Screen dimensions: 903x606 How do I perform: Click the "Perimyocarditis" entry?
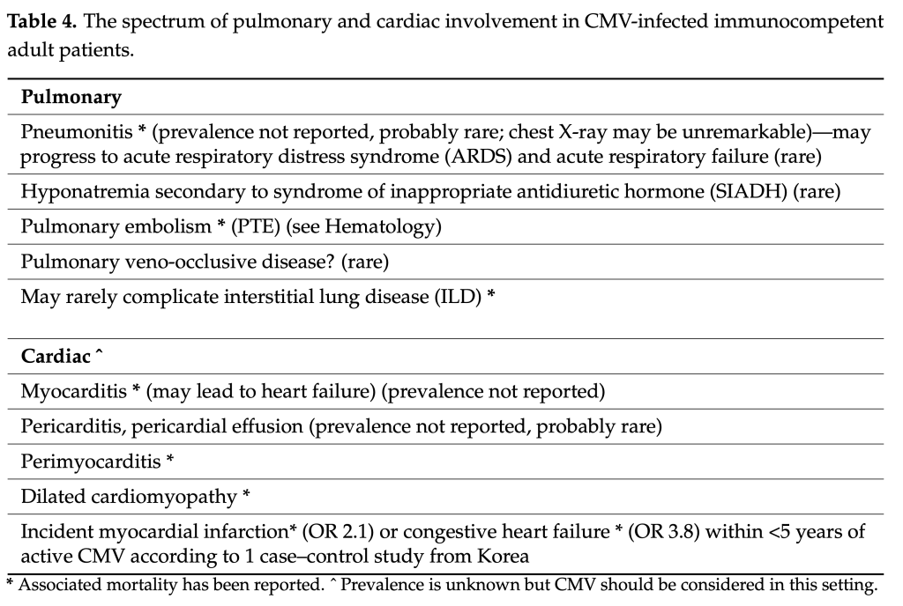pyautogui.click(x=92, y=461)
